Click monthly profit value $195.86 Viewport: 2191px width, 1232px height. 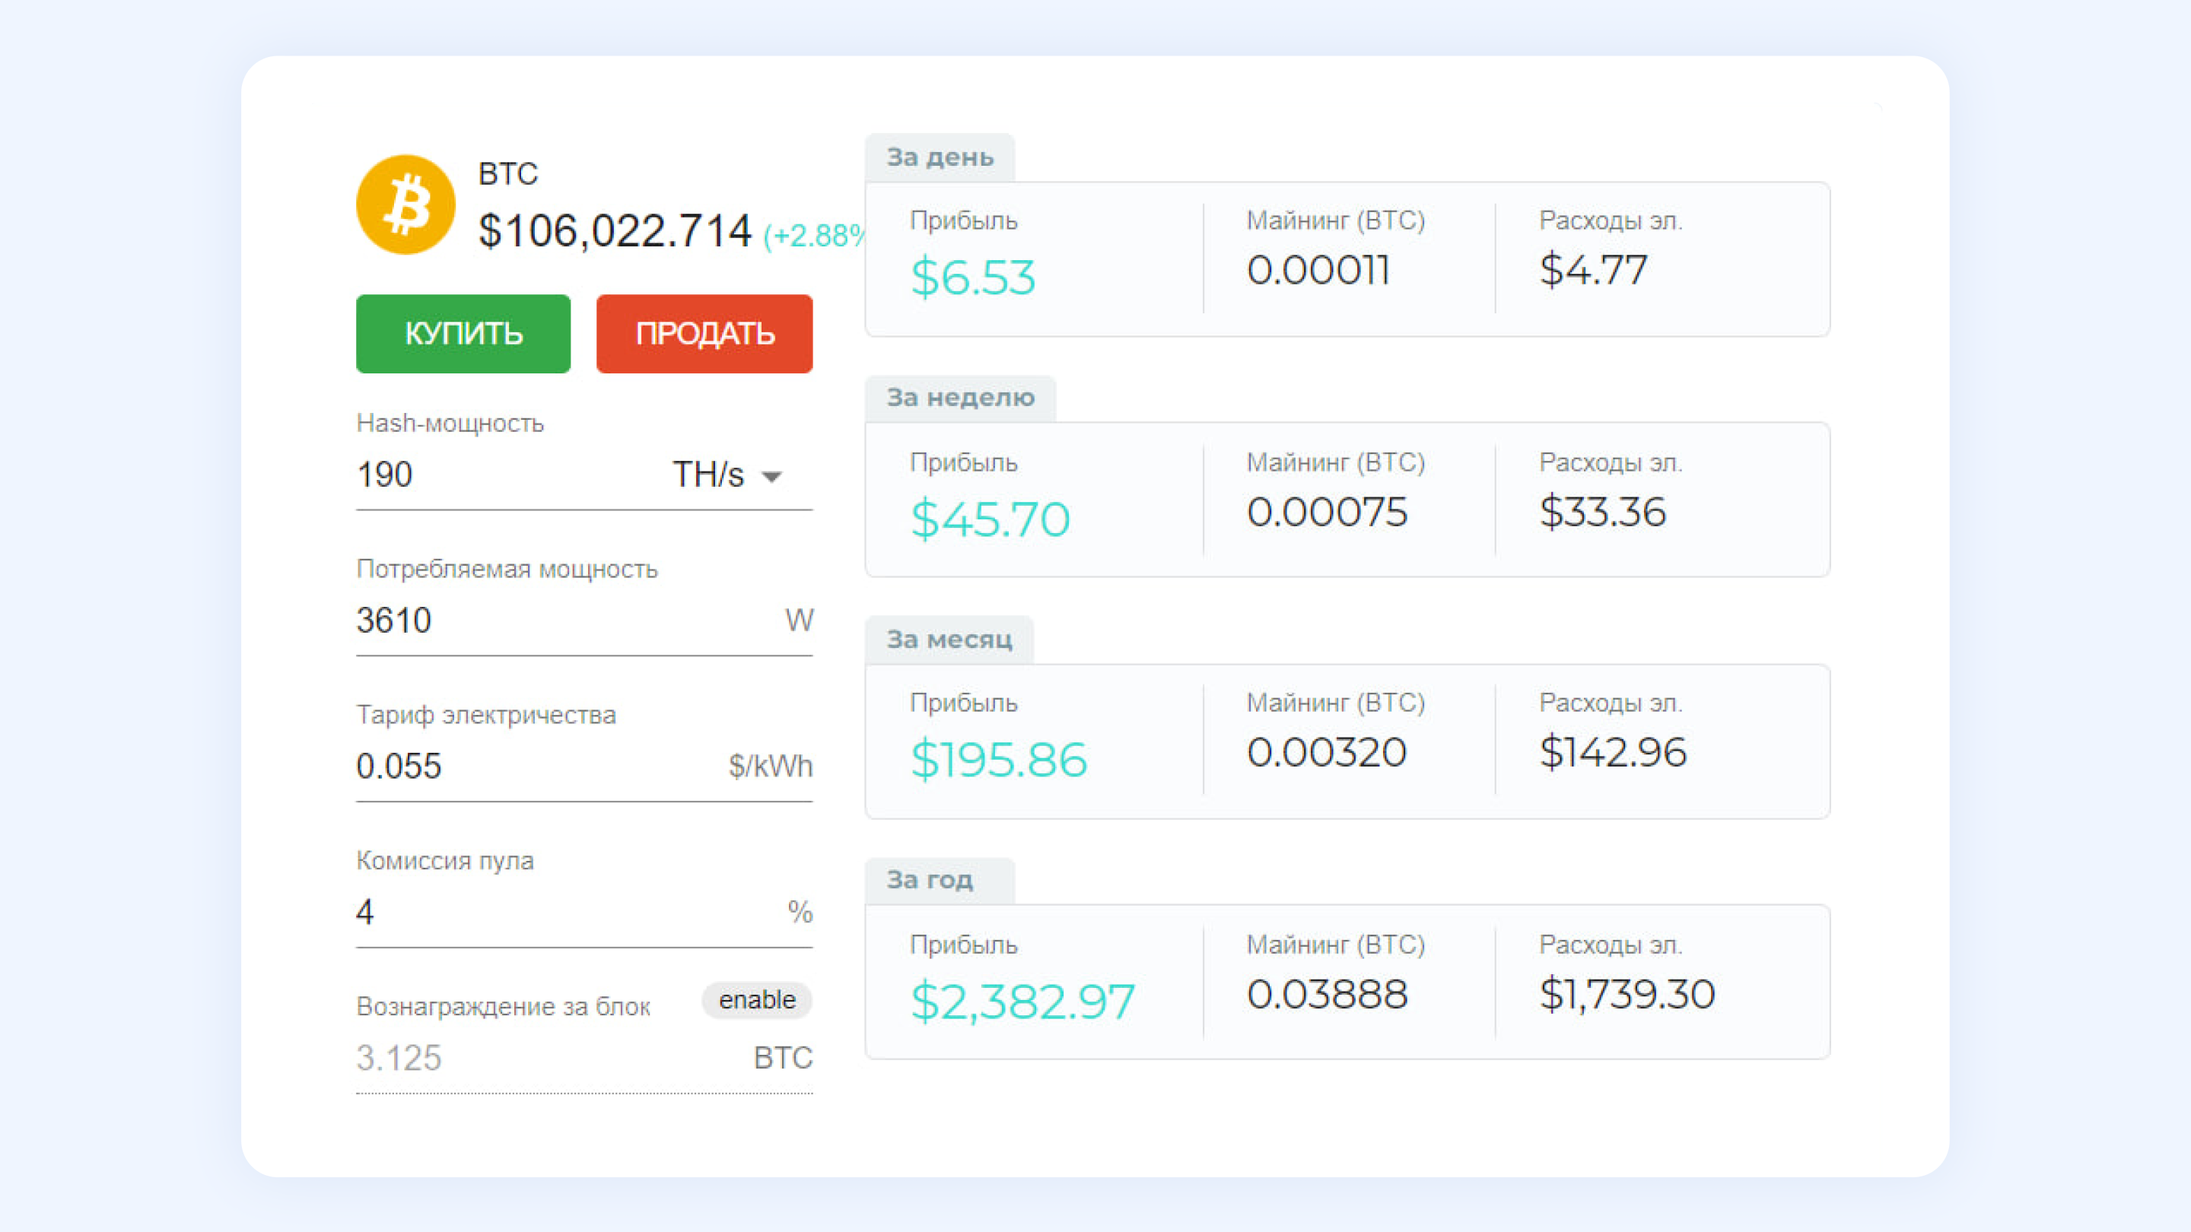click(999, 759)
